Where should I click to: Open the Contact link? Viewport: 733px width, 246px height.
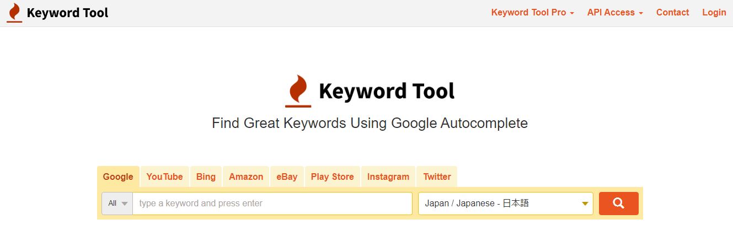pos(672,13)
